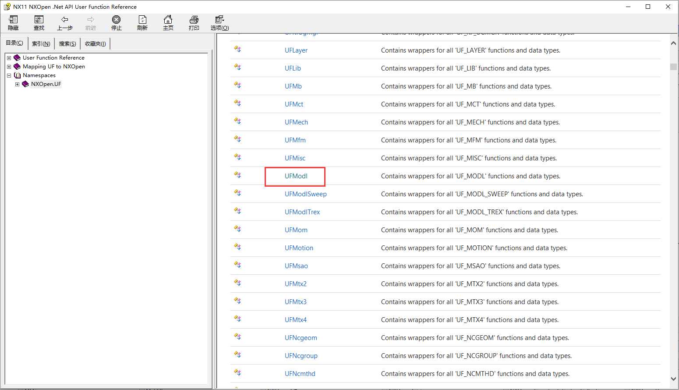This screenshot has height=390, width=679.
Task: Switch to the 索引(N) index tab
Action: click(41, 43)
